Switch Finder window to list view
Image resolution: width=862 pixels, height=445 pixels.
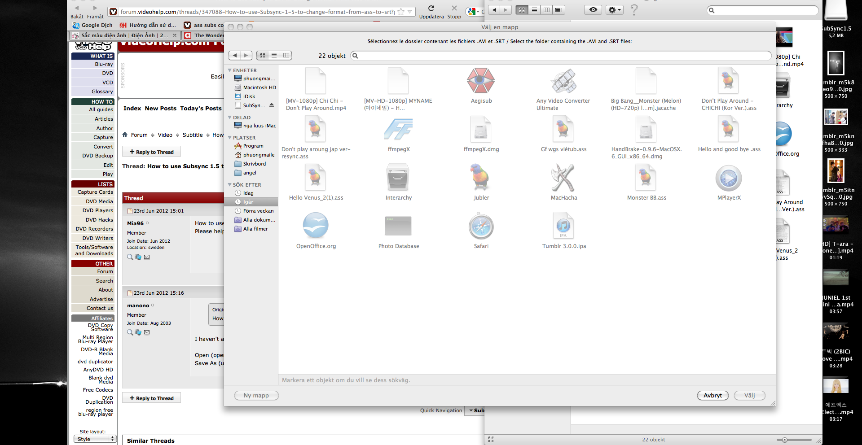(x=534, y=10)
